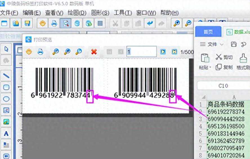250x159 pixels.
Task: Click the Save icon in main toolbar
Action: coord(27,23)
